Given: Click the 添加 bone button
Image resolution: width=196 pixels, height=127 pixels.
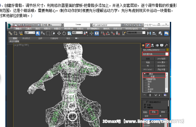Looking at the screenshot, I should coord(154,112).
